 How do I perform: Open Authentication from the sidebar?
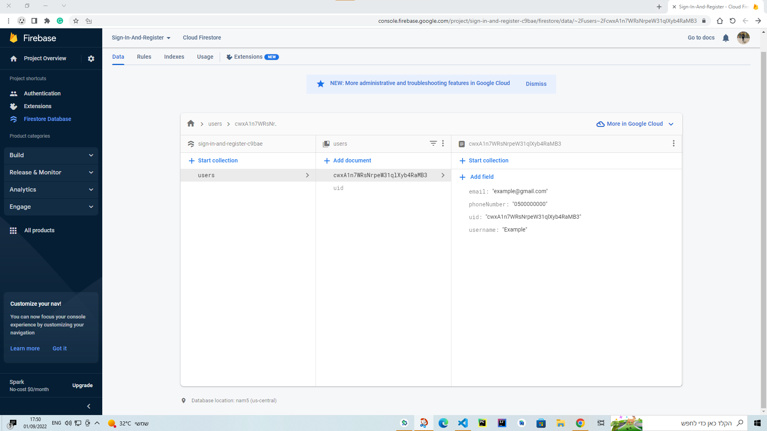pos(41,93)
